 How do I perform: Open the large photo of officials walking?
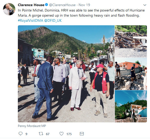coord(66,74)
